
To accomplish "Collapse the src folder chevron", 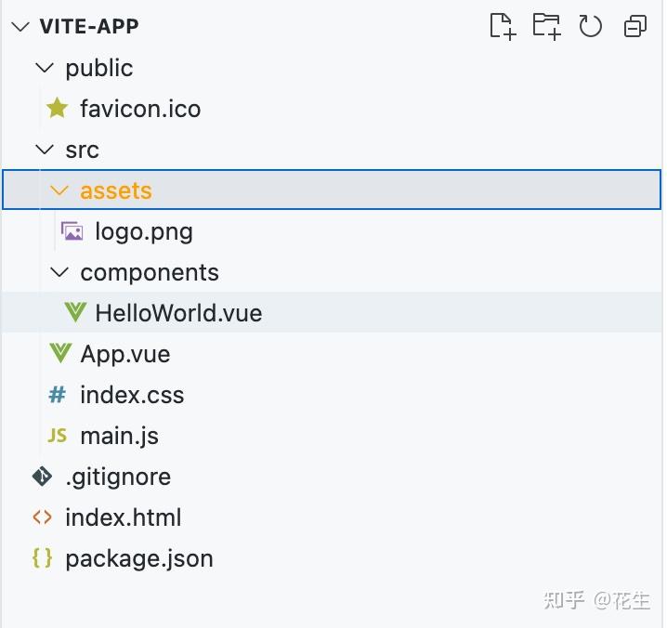I will (44, 150).
